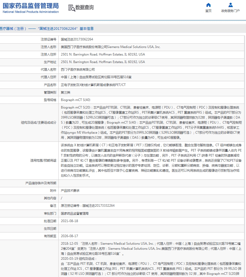
Task: Click the 2020-03-19 结构及组成 change entry
Action: pyautogui.click(x=79, y=258)
